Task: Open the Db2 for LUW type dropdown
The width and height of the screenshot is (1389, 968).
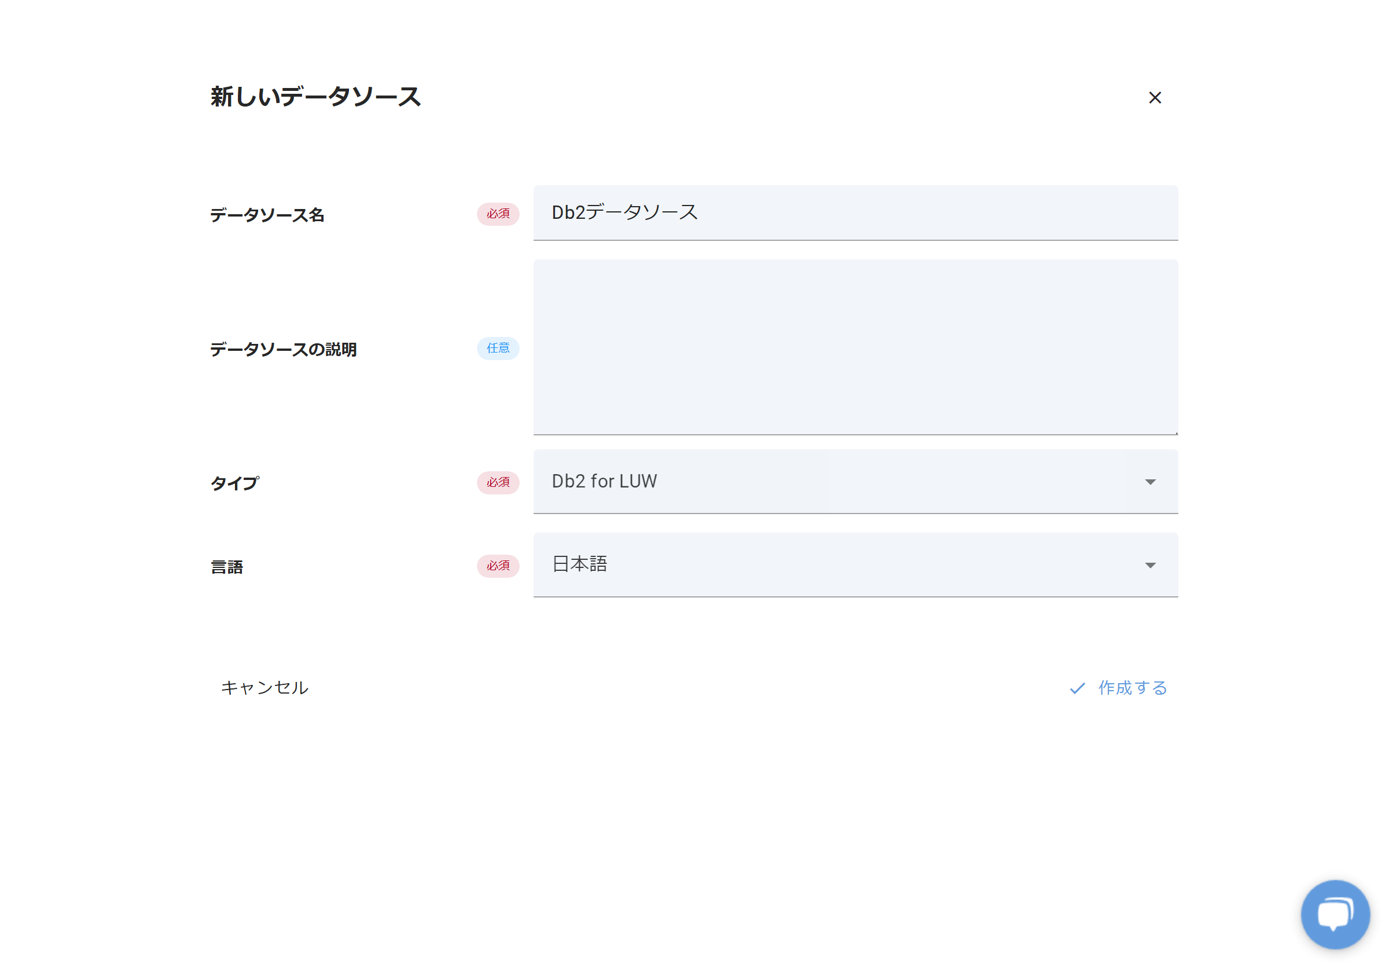Action: [x=835, y=481]
